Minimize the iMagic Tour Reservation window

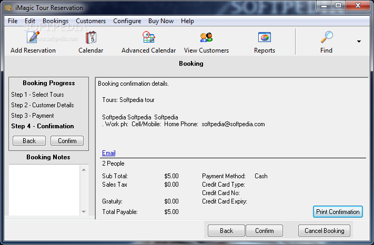[324, 6]
